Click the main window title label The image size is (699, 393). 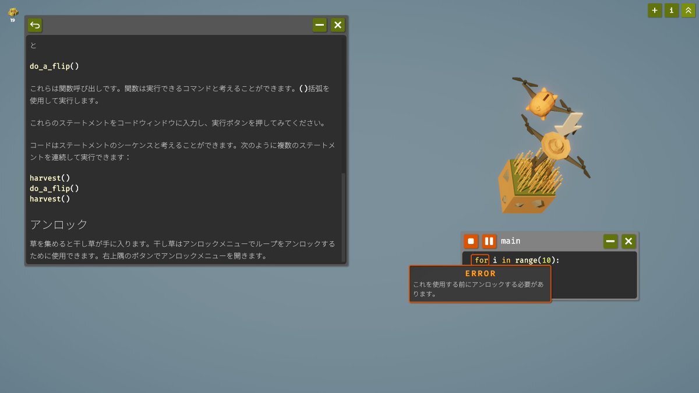tap(511, 241)
